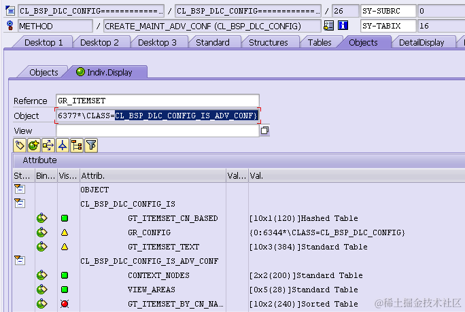
Task: Click the METHOD event type field
Action: 55,26
